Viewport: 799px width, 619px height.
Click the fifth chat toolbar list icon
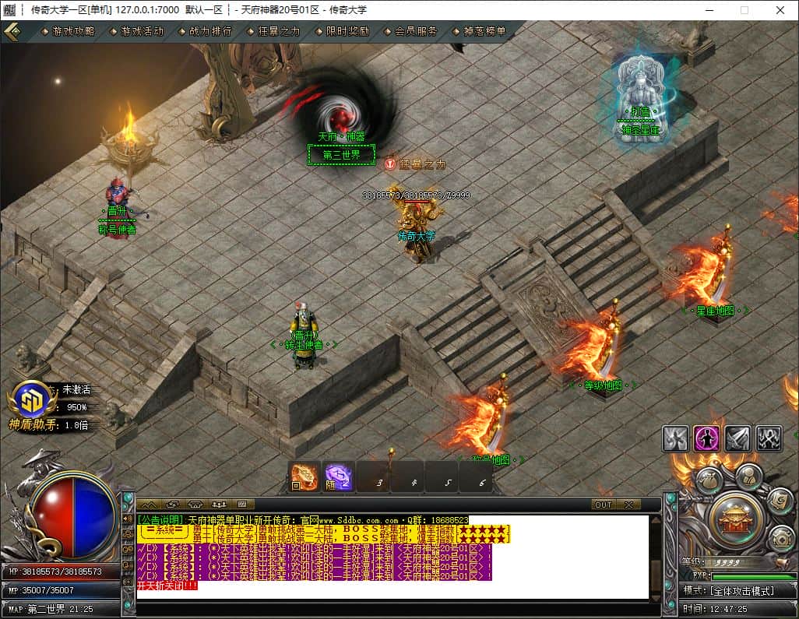242,505
